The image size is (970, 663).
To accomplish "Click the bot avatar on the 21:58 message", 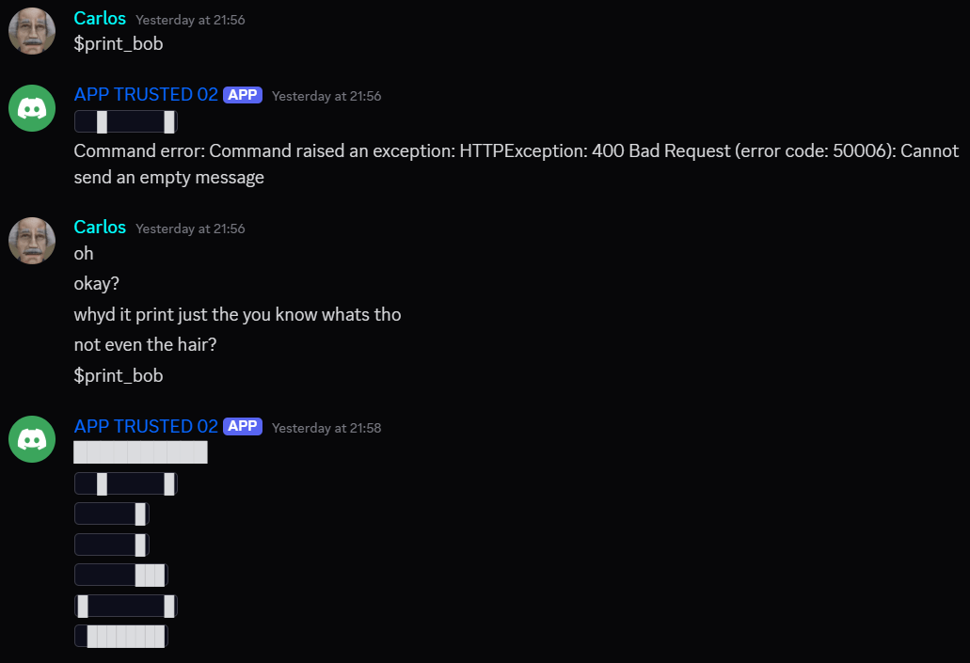I will click(x=32, y=439).
